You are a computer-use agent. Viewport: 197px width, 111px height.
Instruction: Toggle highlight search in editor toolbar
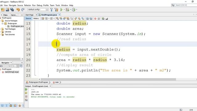68,18
